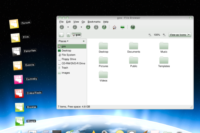Open the View menu
This screenshot has width=200, height=133.
76,22
